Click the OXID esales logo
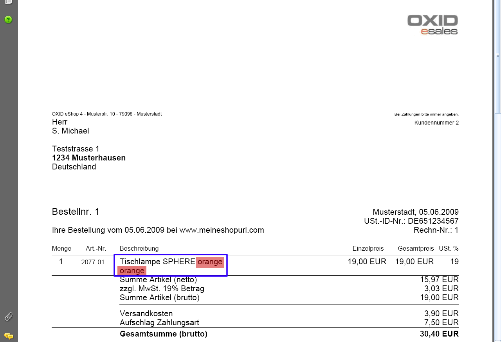Image resolution: width=501 pixels, height=342 pixels. pyautogui.click(x=433, y=25)
